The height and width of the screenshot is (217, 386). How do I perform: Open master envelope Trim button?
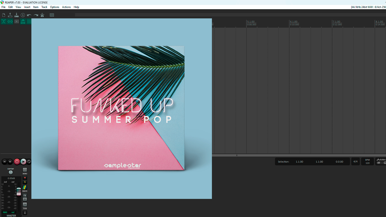point(25,205)
